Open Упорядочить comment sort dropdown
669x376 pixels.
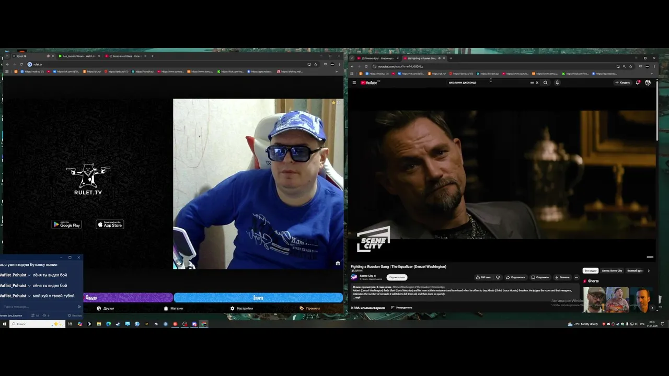pos(401,308)
